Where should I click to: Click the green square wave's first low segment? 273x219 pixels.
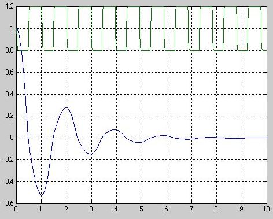[23, 50]
